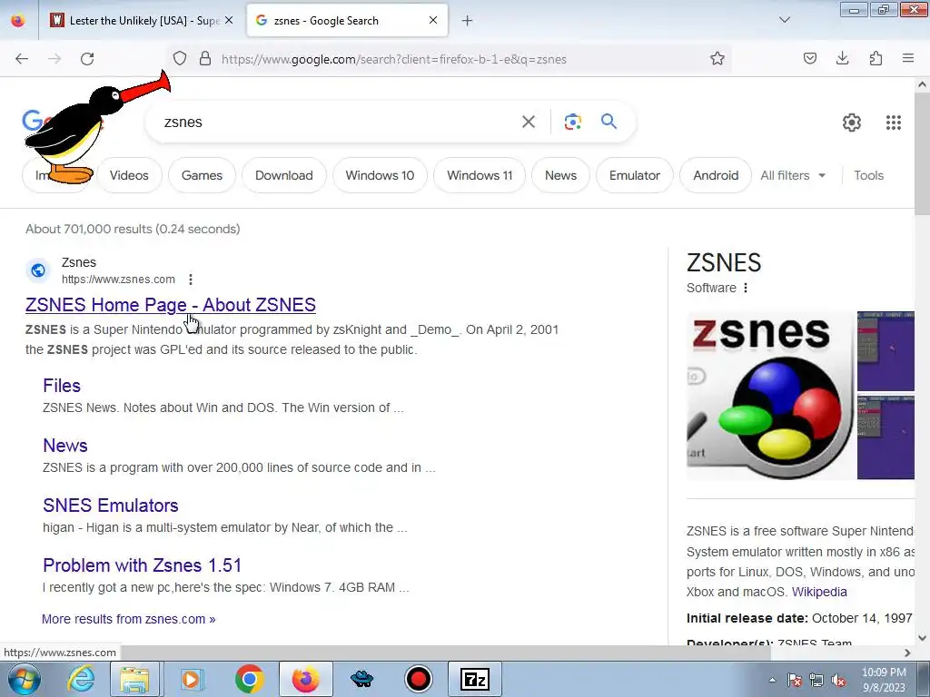List all open tabs chevron

click(x=785, y=20)
